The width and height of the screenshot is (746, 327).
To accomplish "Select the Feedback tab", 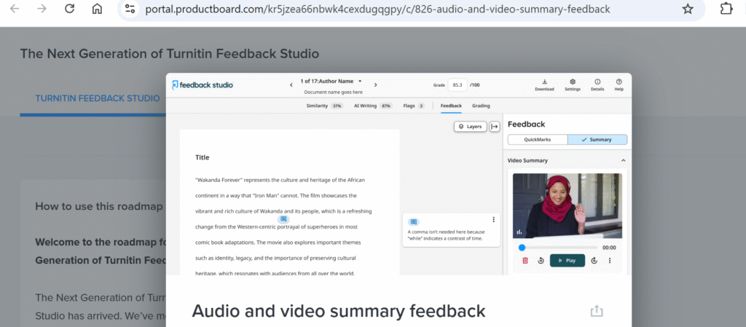I will (x=451, y=106).
